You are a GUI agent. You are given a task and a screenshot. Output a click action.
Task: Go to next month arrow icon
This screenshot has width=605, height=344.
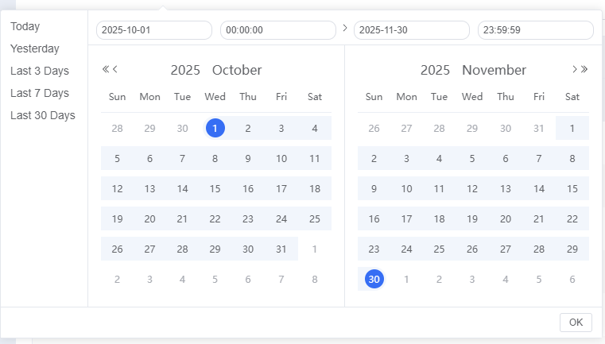click(575, 69)
